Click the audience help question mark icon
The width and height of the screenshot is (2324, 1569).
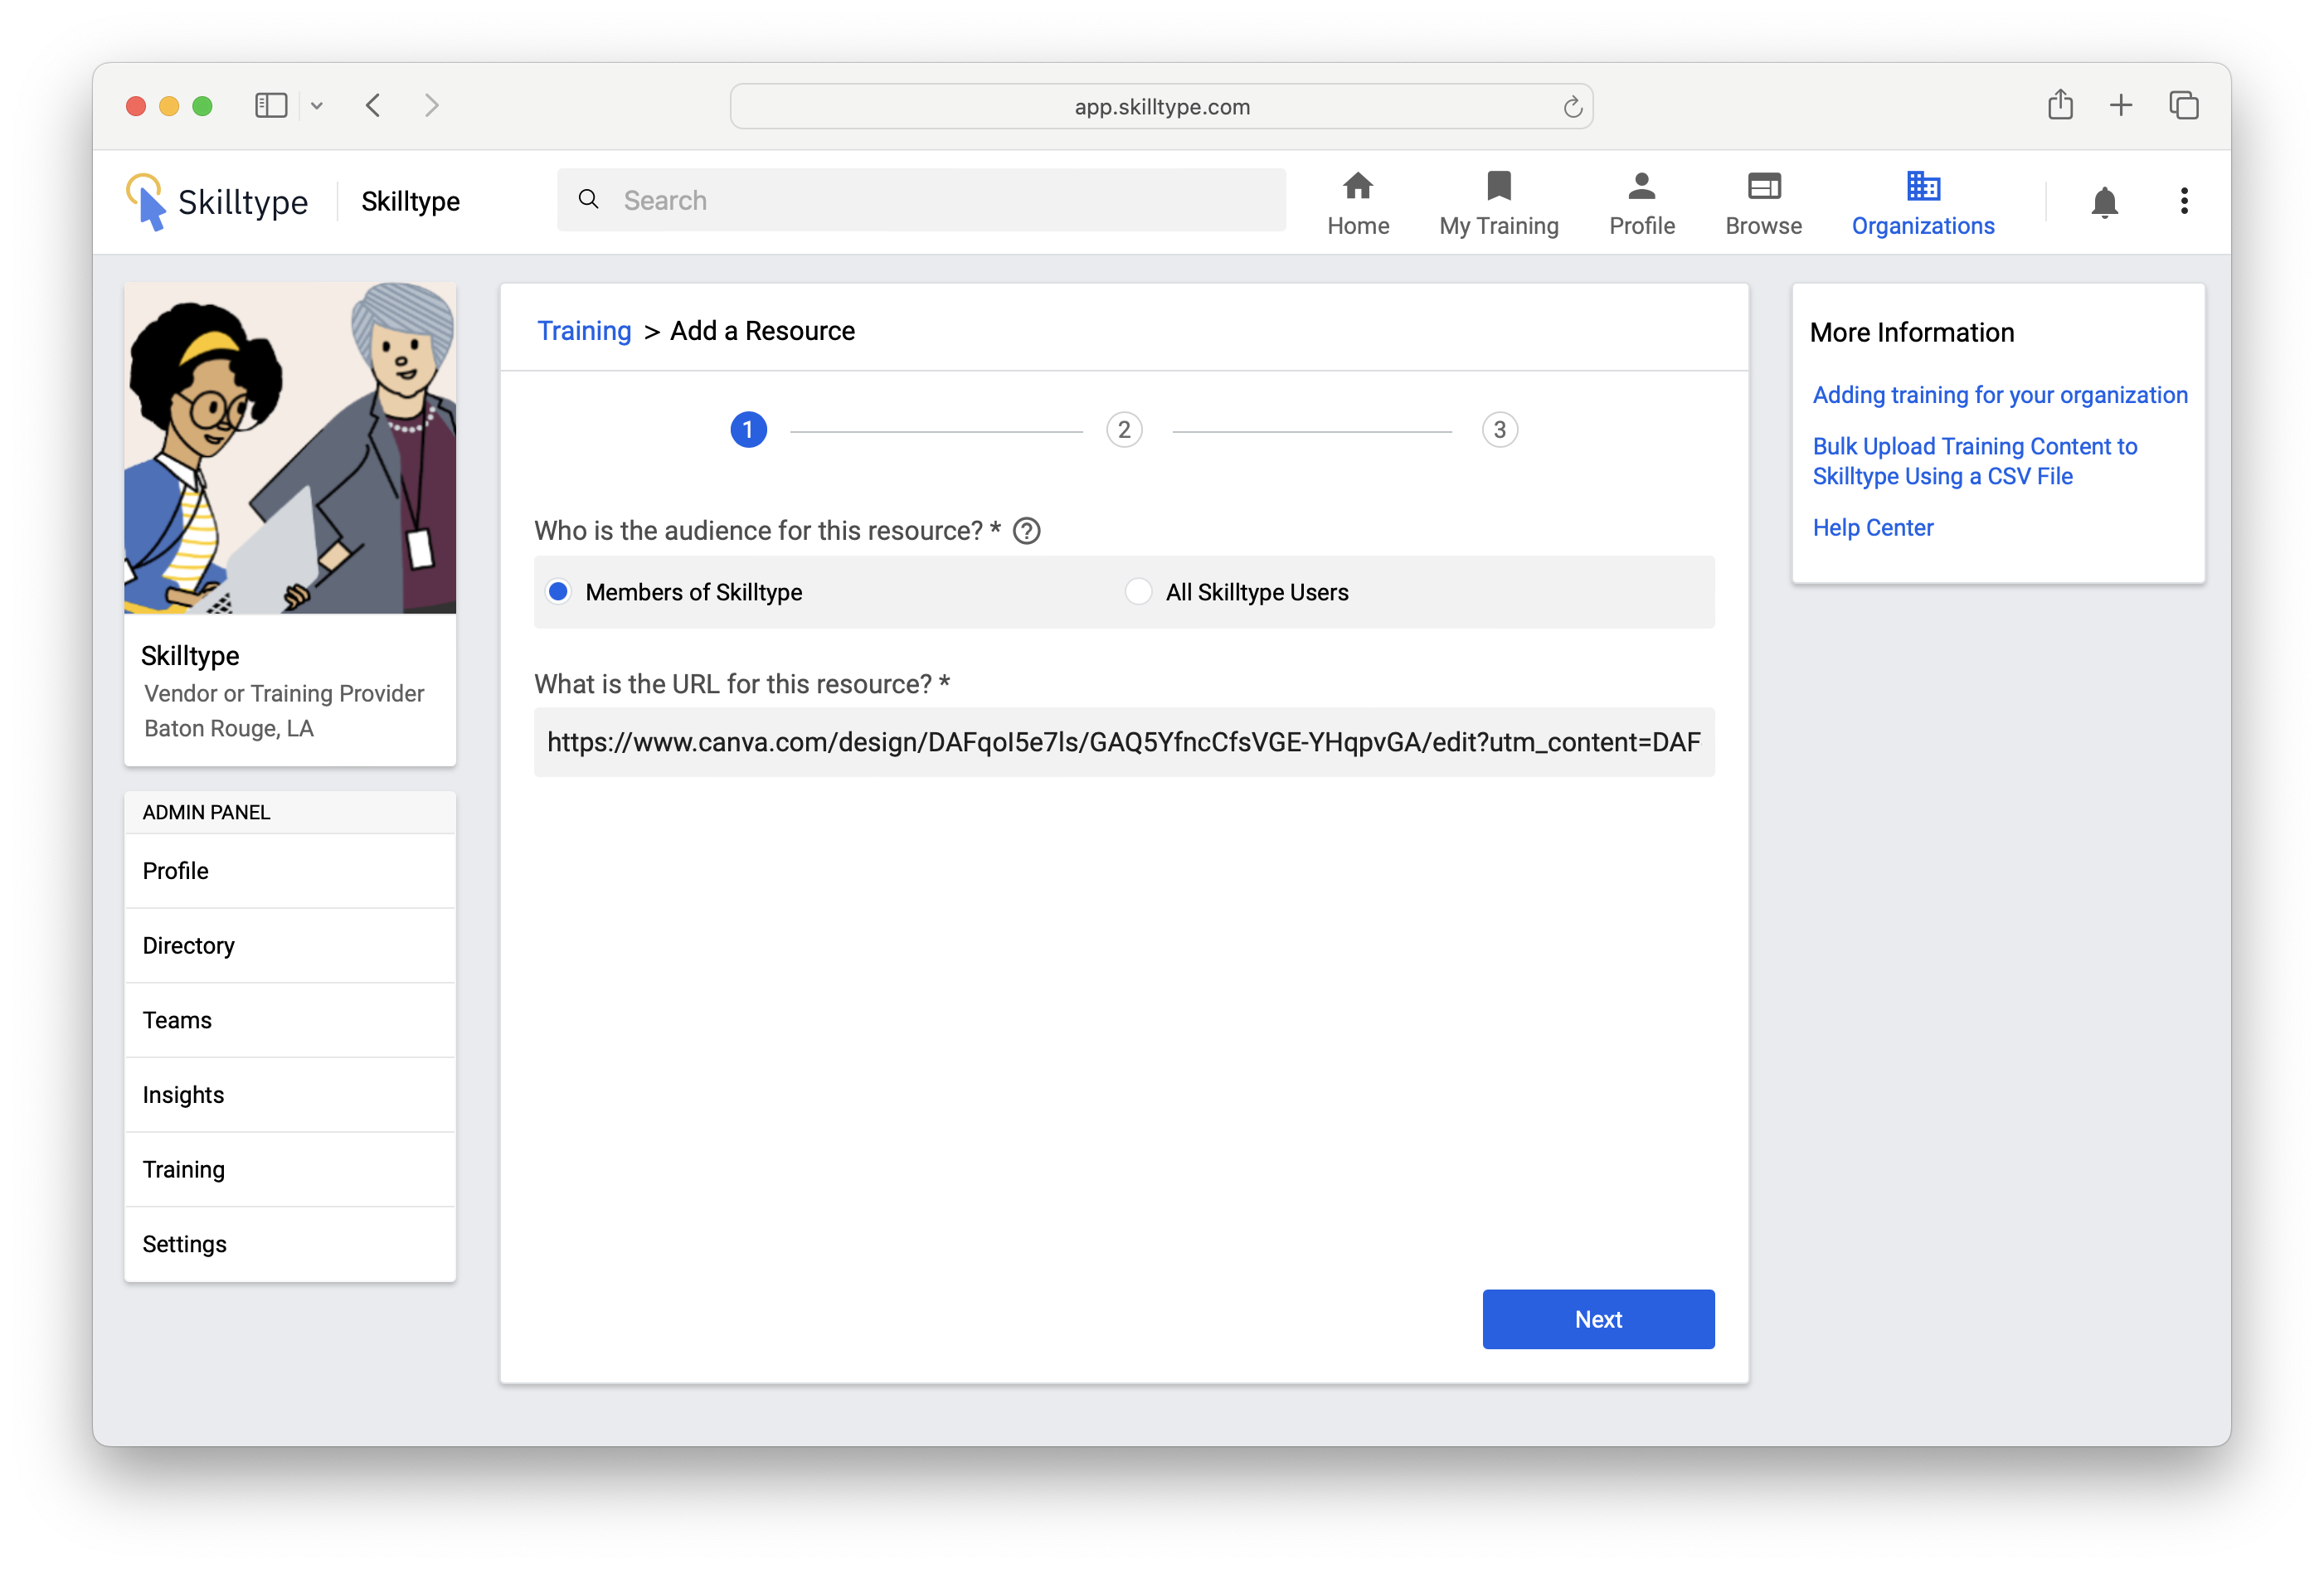1026,531
